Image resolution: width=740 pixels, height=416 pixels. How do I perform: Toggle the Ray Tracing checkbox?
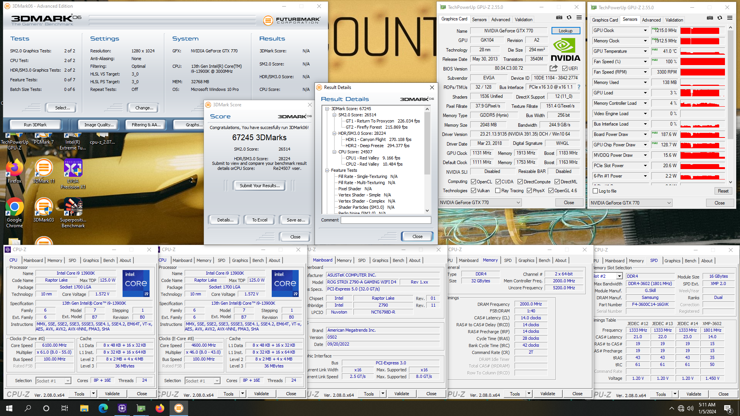point(498,191)
